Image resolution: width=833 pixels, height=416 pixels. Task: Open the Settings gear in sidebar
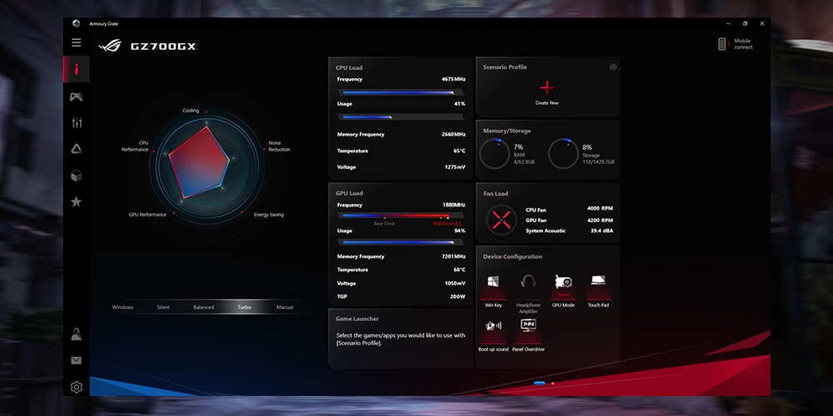click(76, 387)
